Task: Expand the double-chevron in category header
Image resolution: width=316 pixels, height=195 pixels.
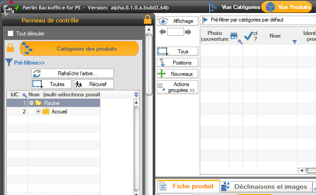Action: tap(136, 95)
